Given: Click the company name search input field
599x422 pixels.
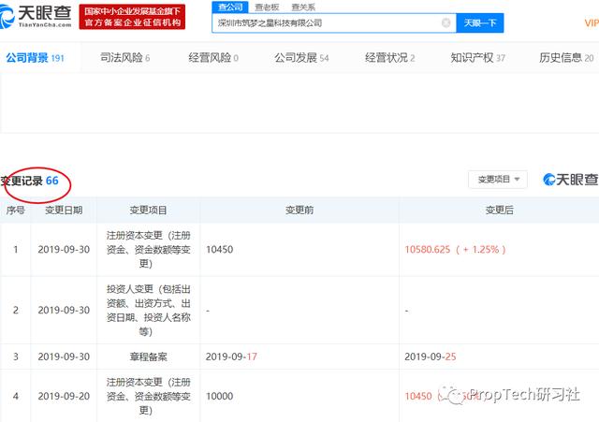Looking at the screenshot, I should pyautogui.click(x=323, y=22).
